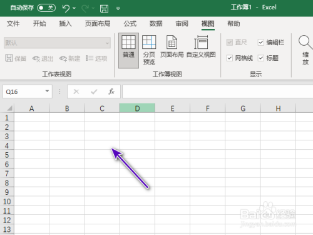Screen dimensions: 313x235
Task: Open the Undo history dropdown arrow
Action: tap(74, 8)
